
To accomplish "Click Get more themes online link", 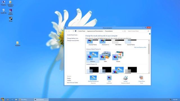I will point(140,47).
